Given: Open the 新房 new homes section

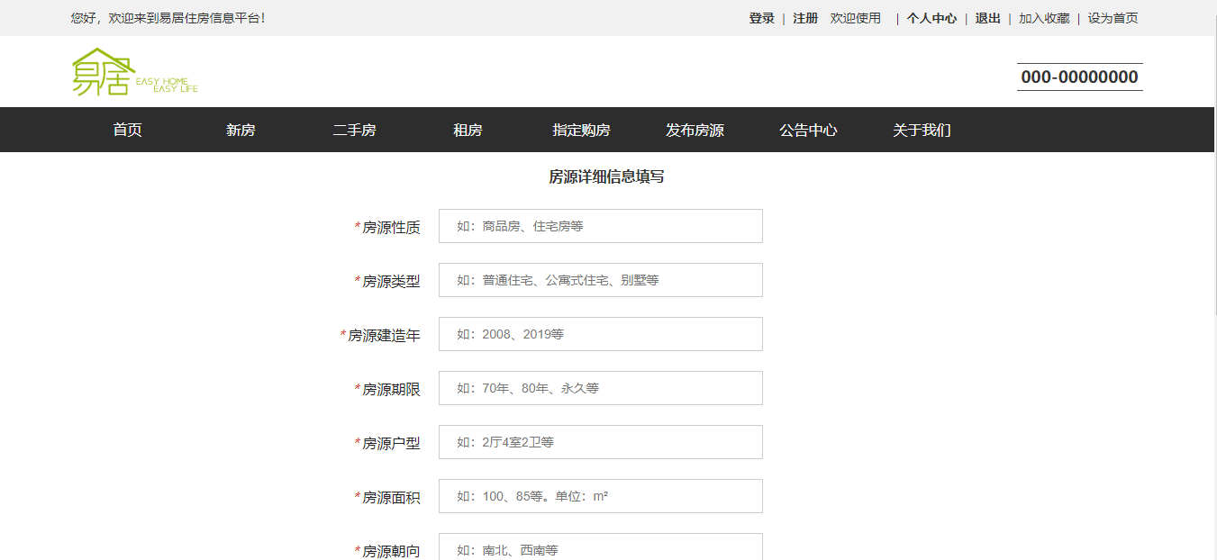Looking at the screenshot, I should tap(240, 130).
